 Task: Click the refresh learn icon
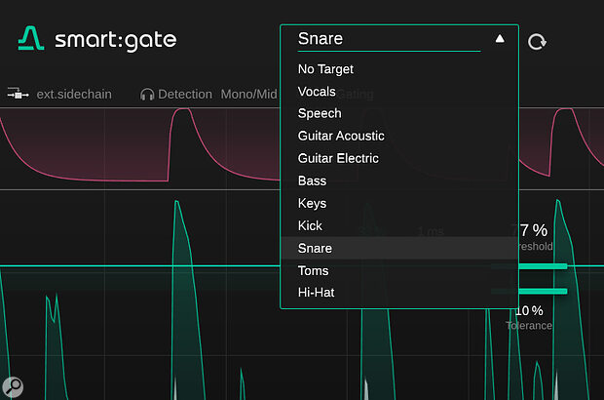point(537,42)
